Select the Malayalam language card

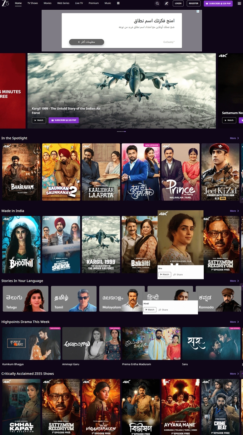coord(121,299)
